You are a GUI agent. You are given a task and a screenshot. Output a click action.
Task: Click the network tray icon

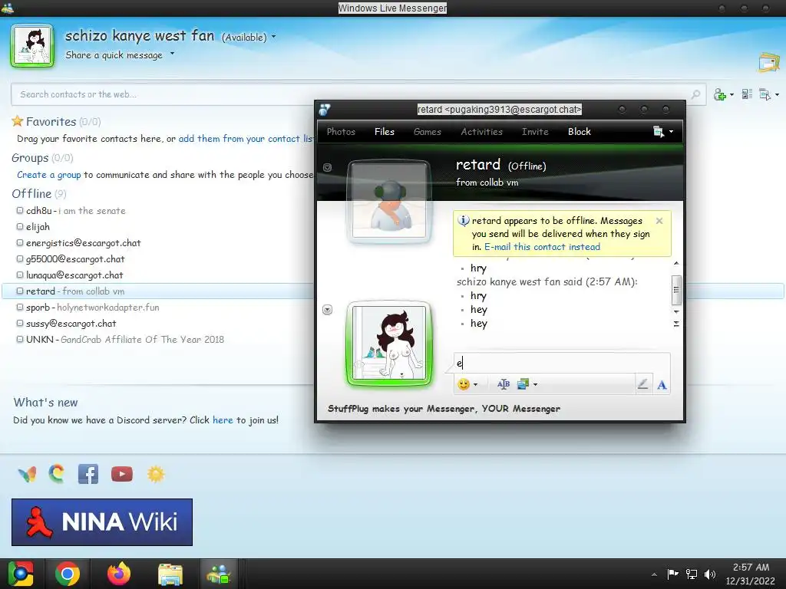pos(692,574)
